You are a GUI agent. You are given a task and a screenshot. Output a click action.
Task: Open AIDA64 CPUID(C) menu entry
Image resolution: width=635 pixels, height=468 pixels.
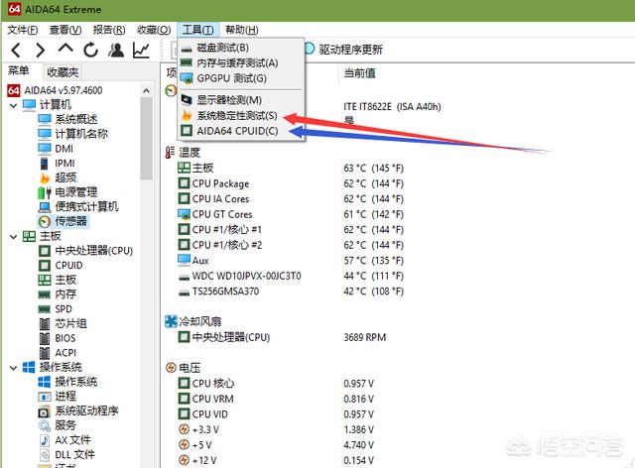tap(240, 131)
